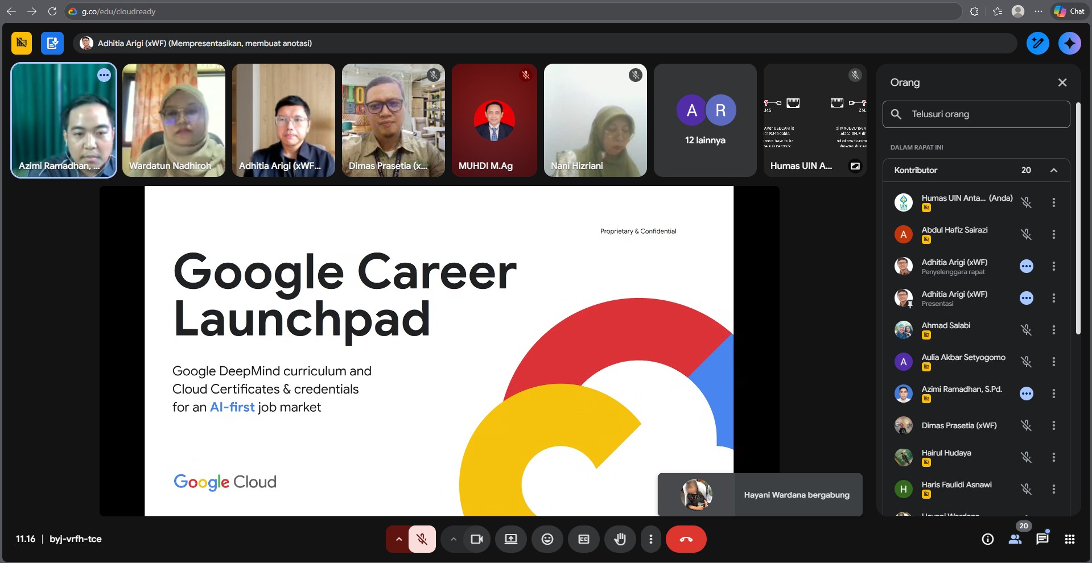Collapse the Kontributor section
Image resolution: width=1092 pixels, height=563 pixels.
click(x=1054, y=170)
